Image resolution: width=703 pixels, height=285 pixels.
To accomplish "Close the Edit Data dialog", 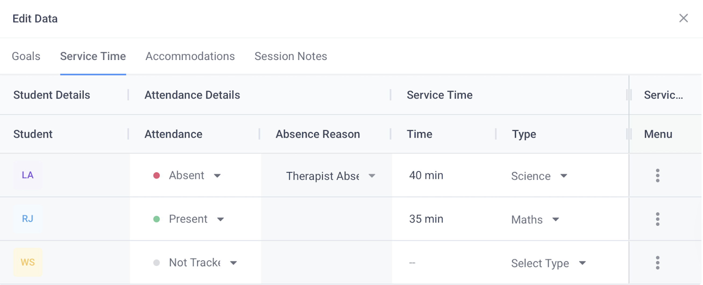I will click(683, 18).
